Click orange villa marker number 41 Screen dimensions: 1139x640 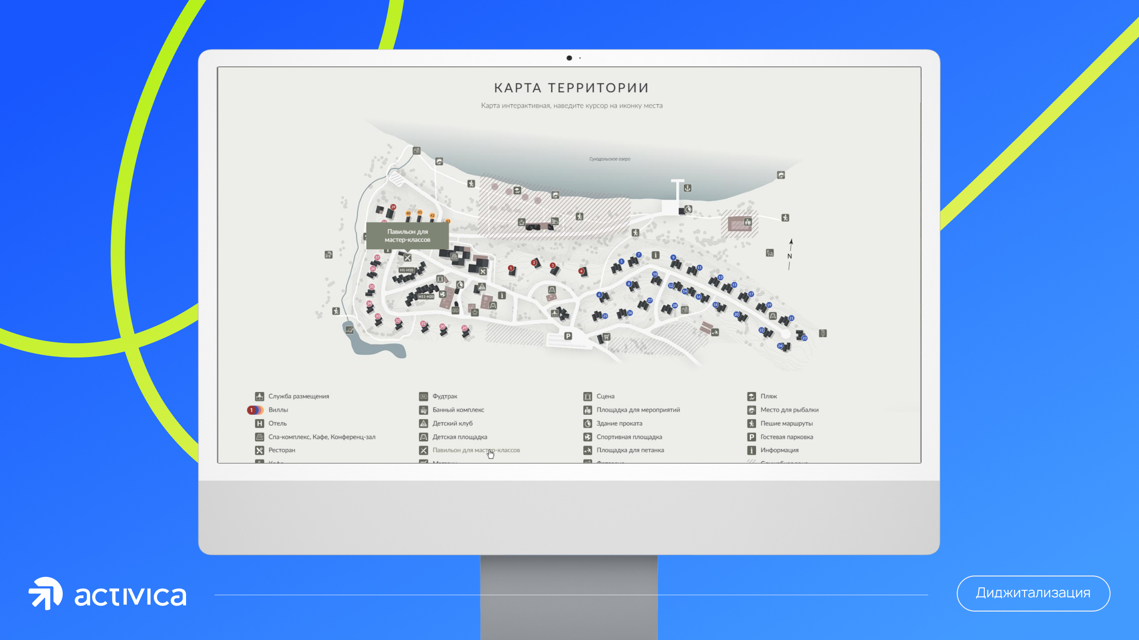click(x=420, y=212)
